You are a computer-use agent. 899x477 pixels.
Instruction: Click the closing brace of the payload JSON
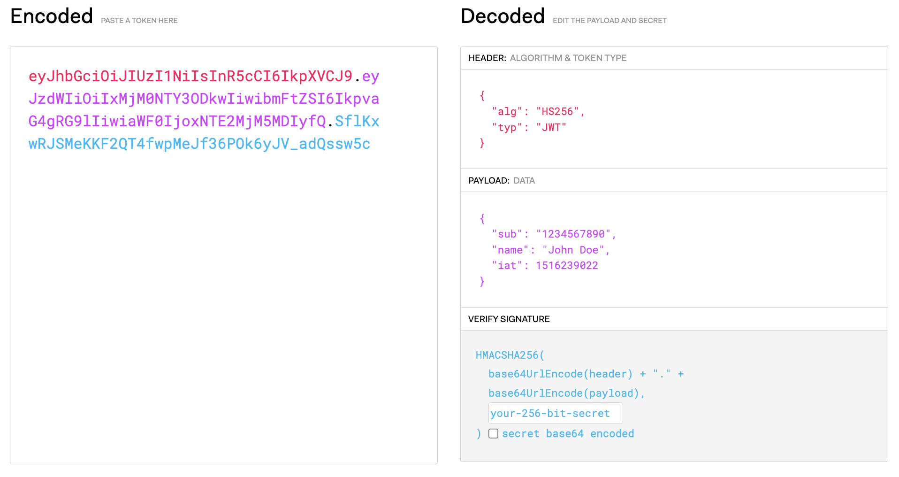click(482, 281)
